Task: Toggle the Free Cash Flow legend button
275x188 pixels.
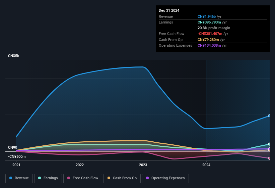Action: pos(83,178)
